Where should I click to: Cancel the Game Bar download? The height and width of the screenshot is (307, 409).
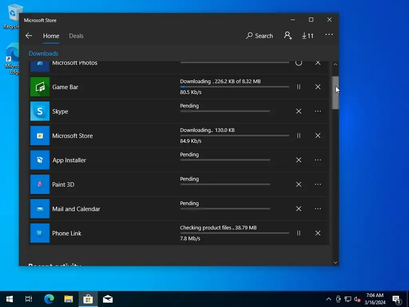pyautogui.click(x=318, y=87)
